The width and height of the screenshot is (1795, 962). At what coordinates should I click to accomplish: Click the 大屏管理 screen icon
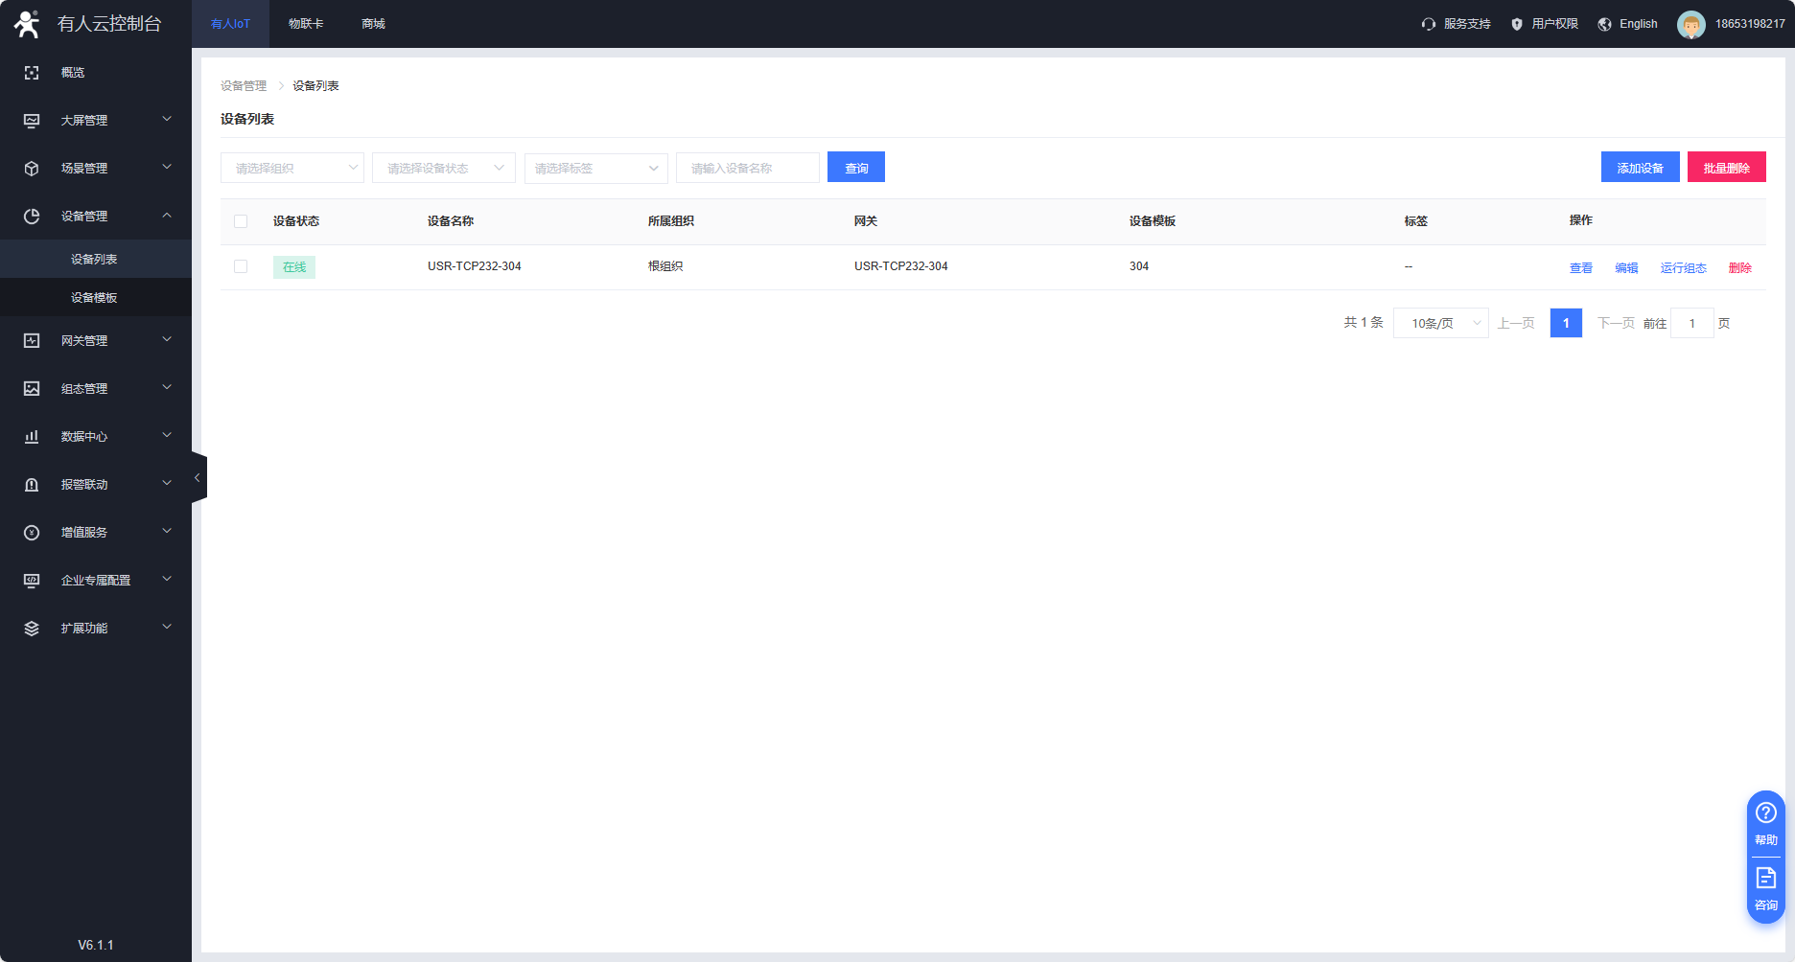pyautogui.click(x=32, y=121)
